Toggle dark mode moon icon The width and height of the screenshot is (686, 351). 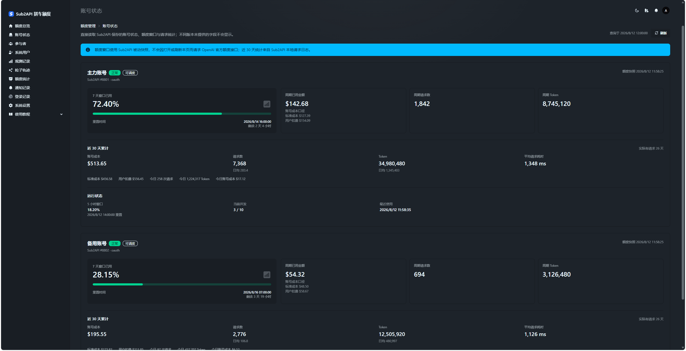(x=637, y=10)
